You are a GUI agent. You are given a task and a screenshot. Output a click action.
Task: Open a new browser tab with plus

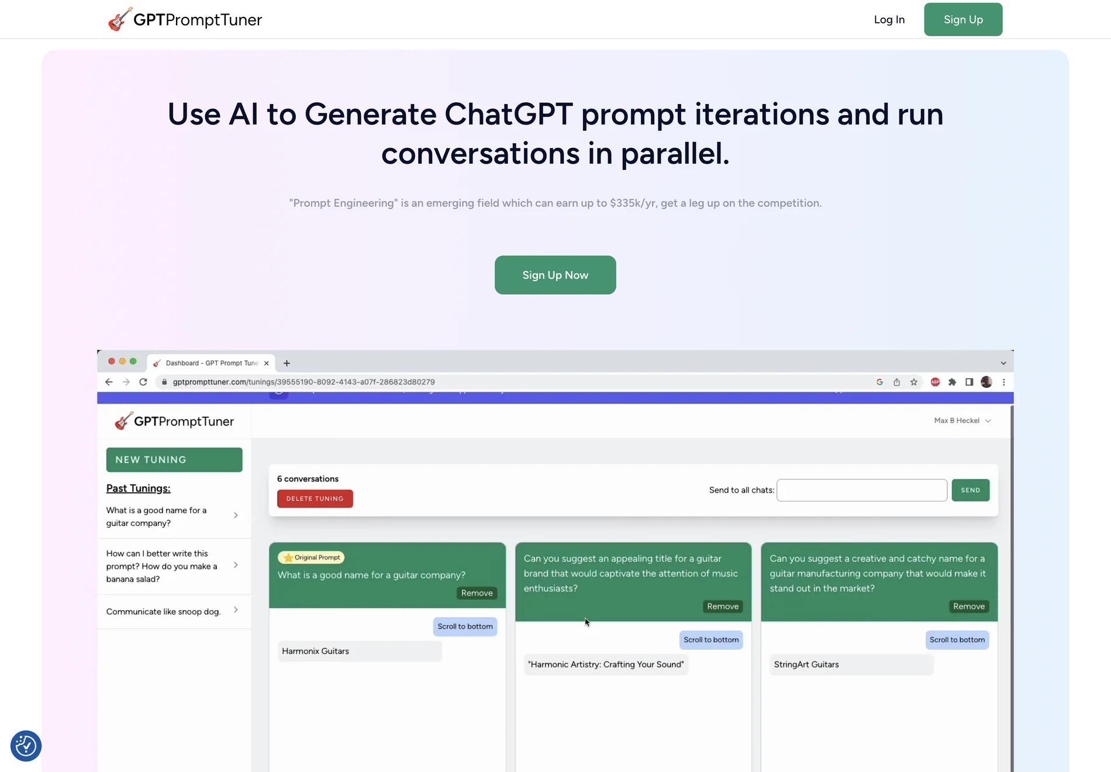pos(287,363)
